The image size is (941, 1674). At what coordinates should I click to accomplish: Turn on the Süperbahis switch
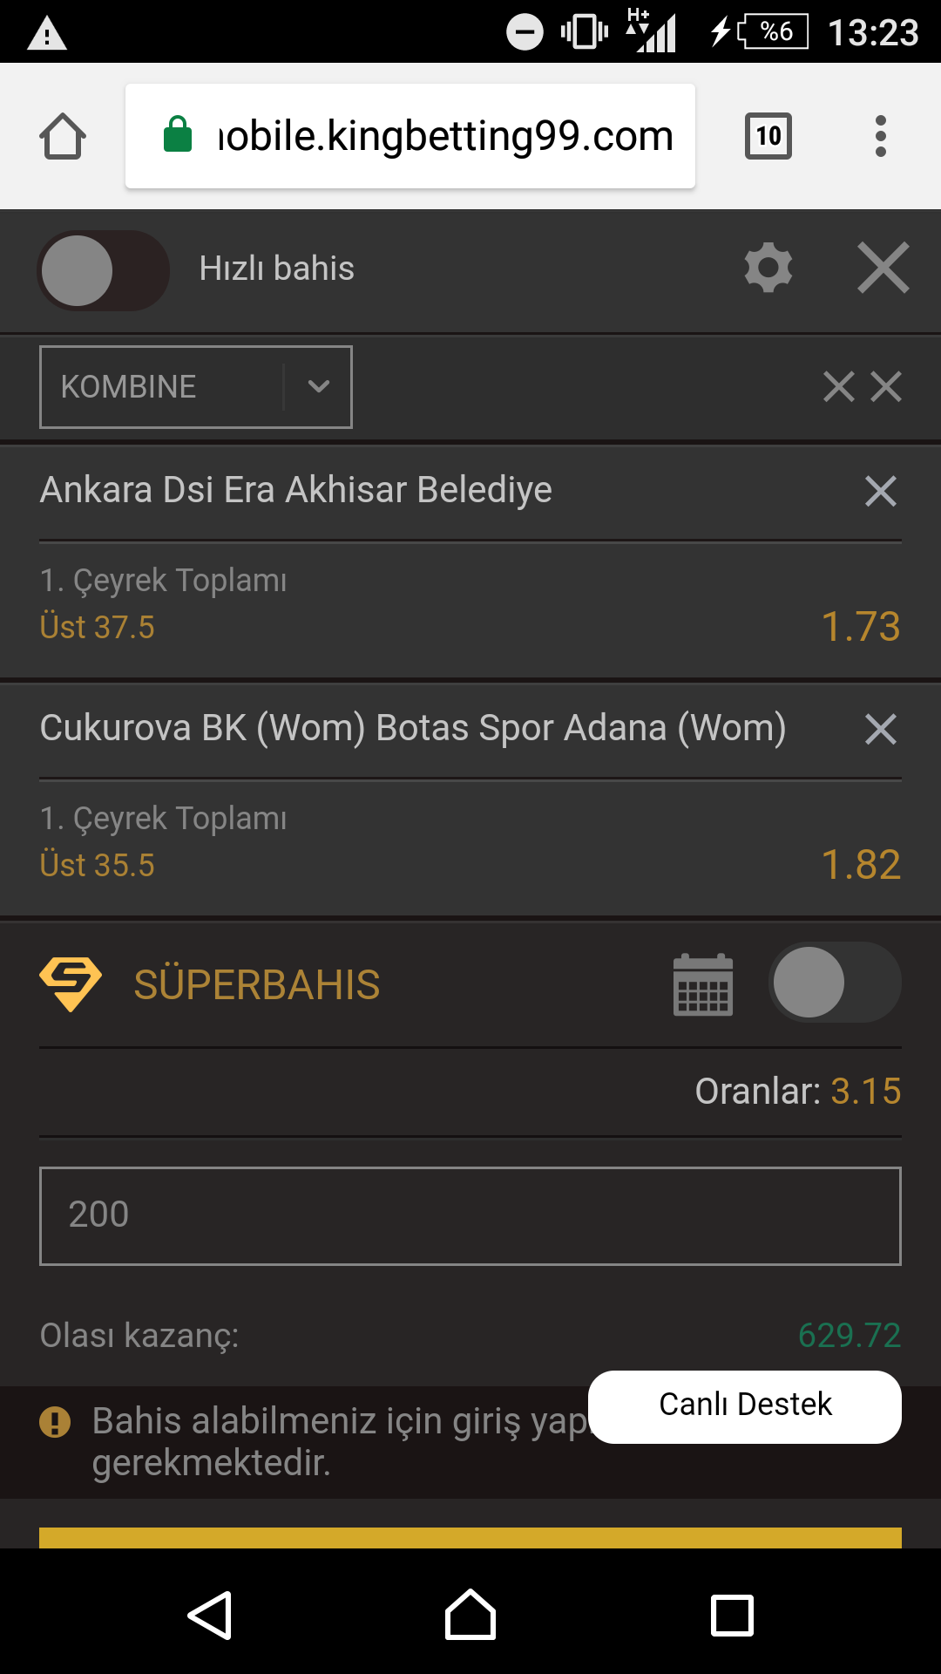coord(835,983)
